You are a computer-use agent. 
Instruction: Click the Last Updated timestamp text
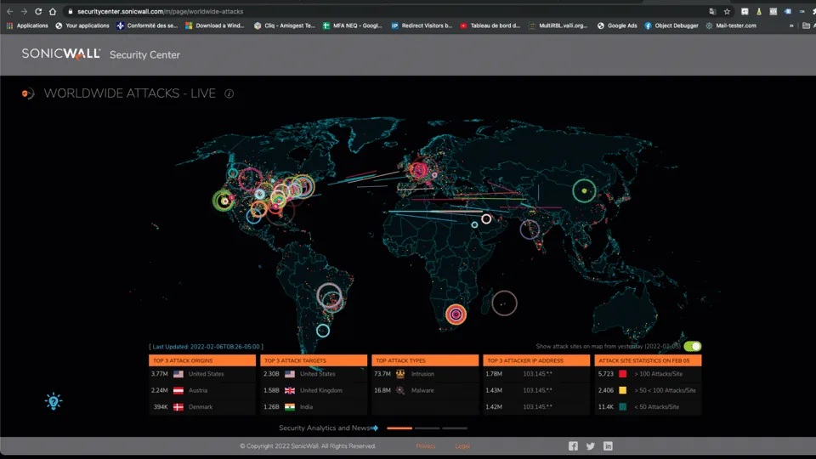pyautogui.click(x=206, y=347)
